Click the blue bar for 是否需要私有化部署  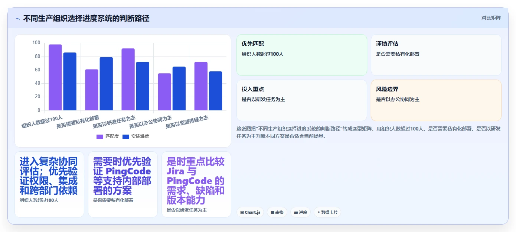tap(106, 84)
